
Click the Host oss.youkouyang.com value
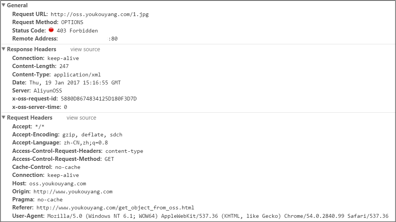coord(57,184)
